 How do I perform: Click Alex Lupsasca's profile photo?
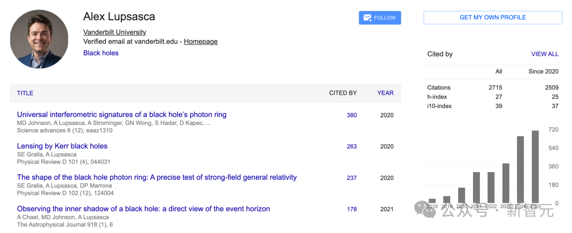(x=39, y=39)
